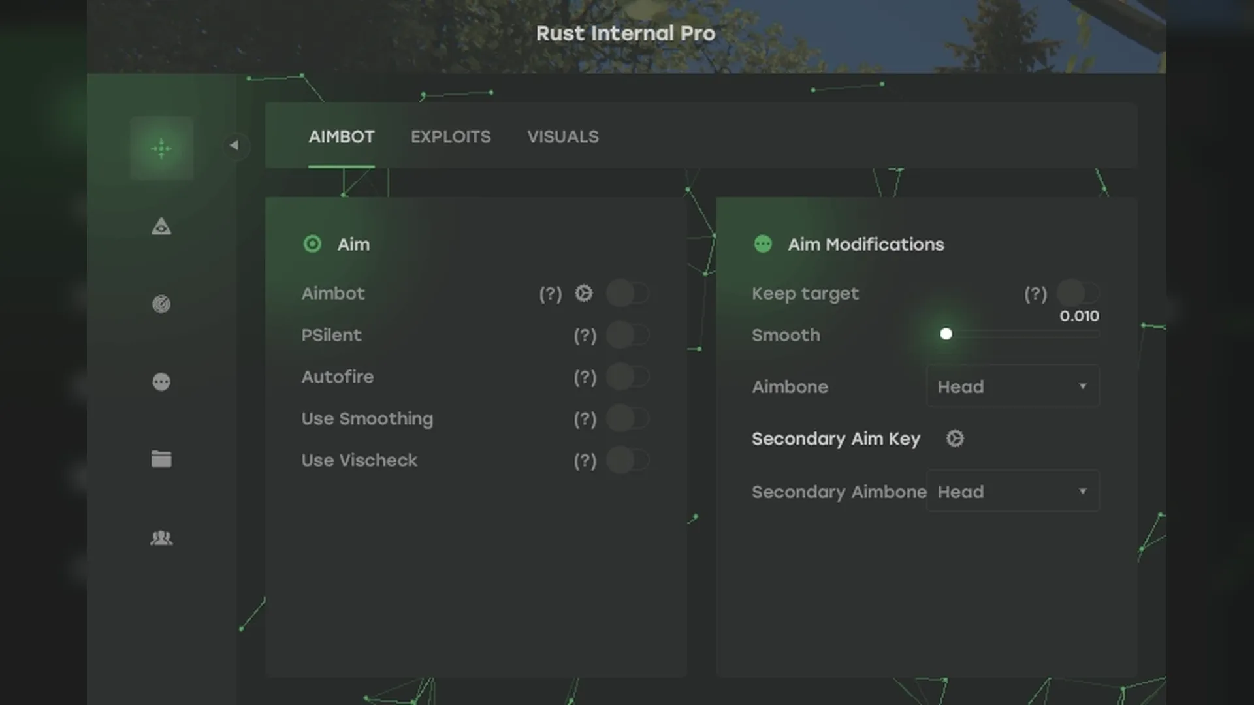This screenshot has height=705, width=1254.
Task: Collapse the sidebar with the left arrow
Action: pos(234,145)
